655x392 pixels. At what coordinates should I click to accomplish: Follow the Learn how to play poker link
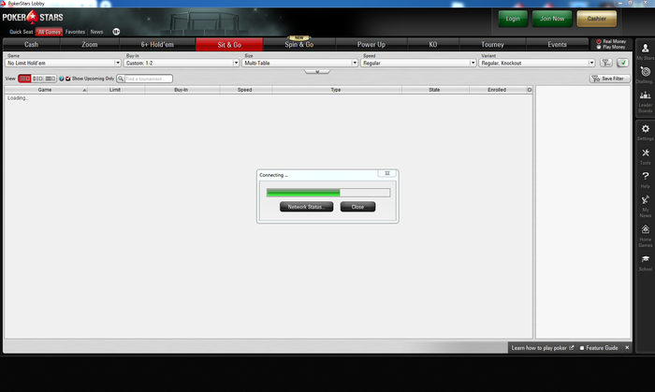pos(542,348)
